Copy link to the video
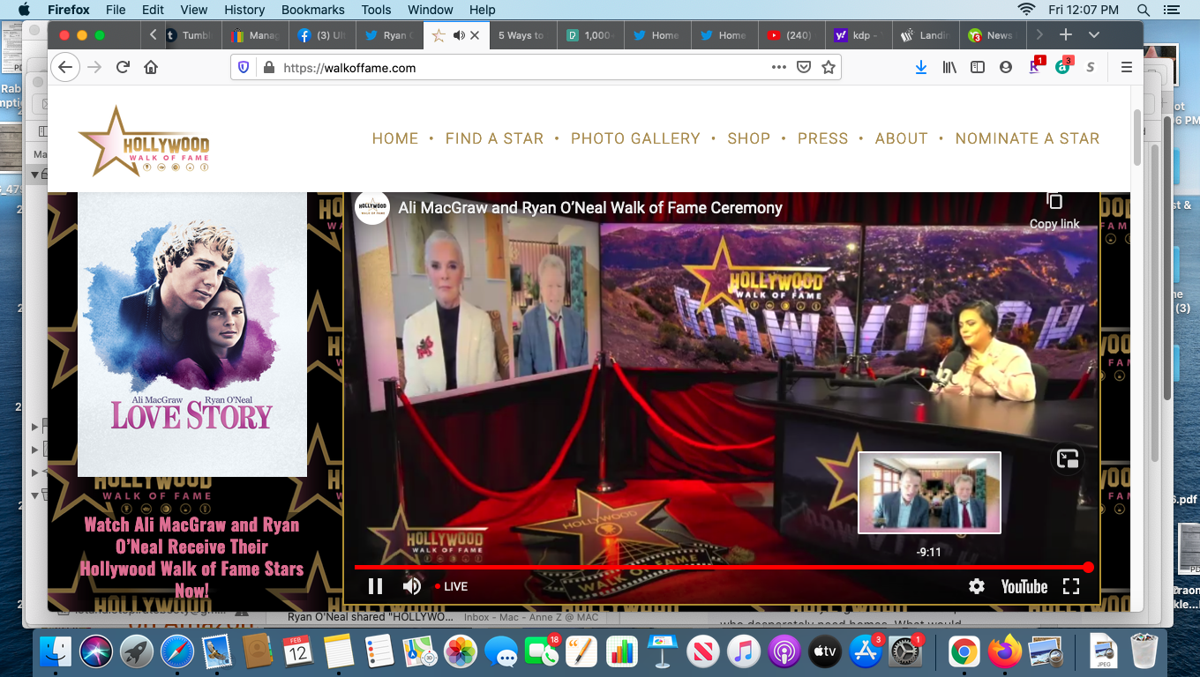 (1054, 212)
